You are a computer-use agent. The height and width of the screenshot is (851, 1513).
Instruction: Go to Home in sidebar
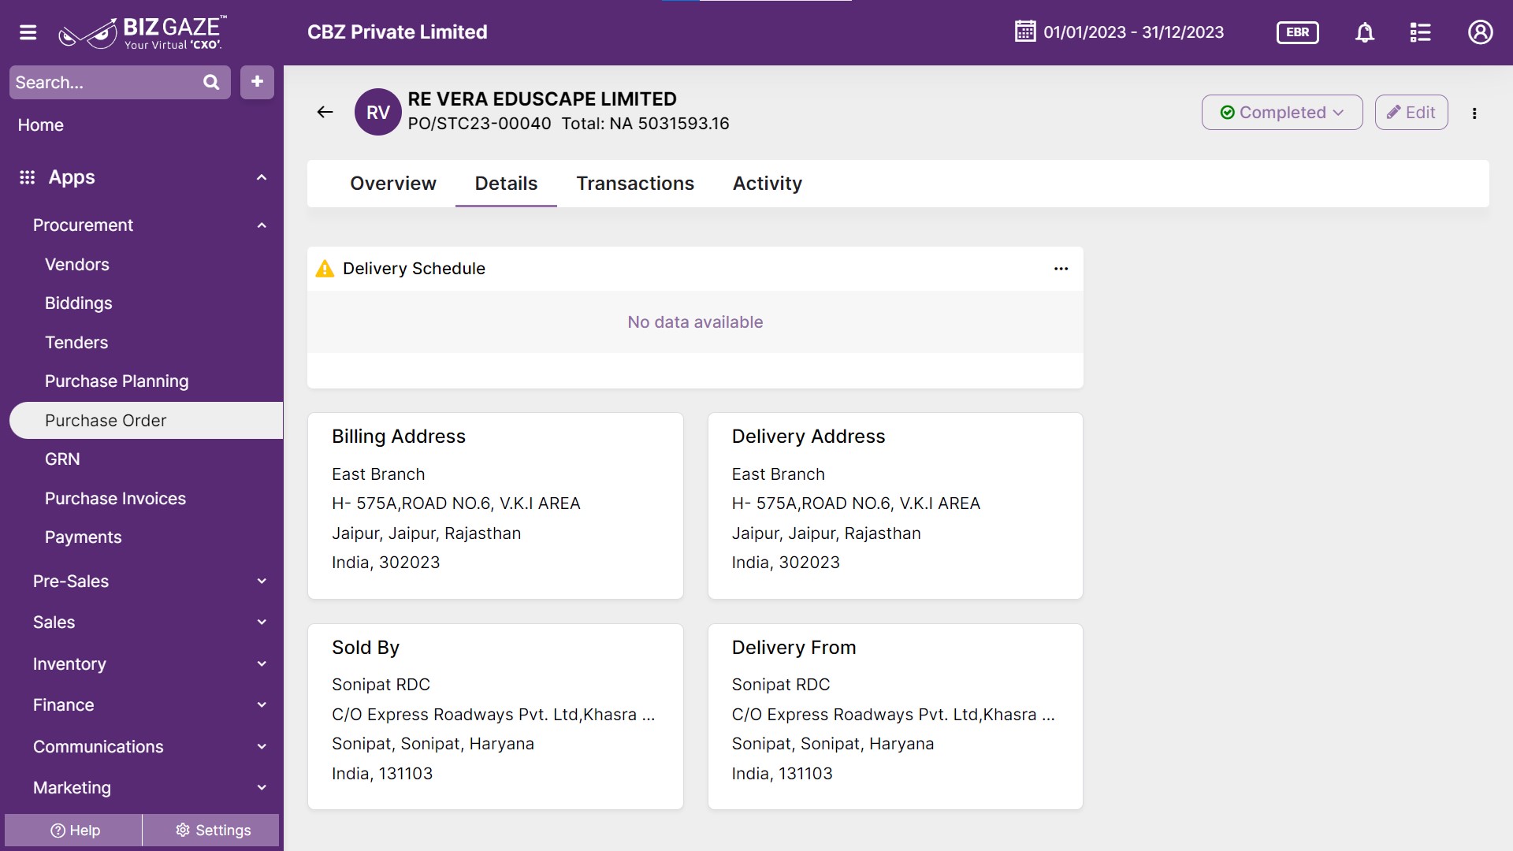(x=41, y=125)
